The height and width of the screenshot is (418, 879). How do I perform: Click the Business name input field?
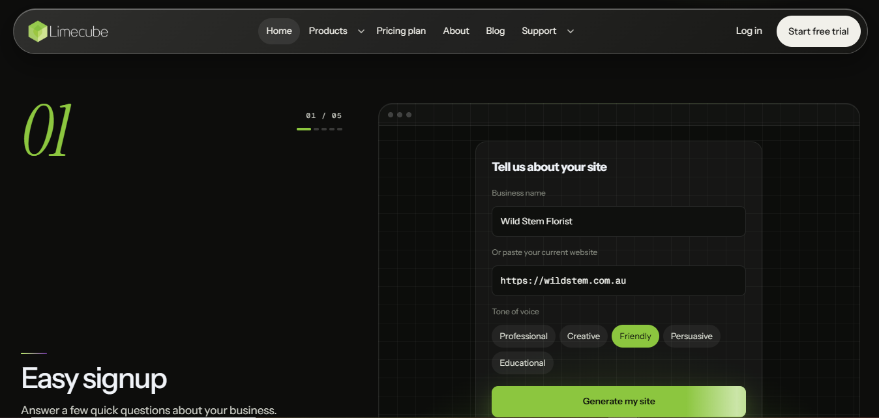618,221
